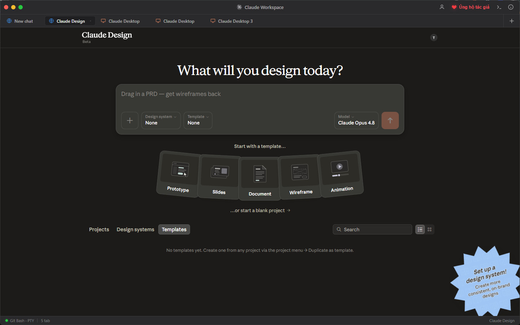Switch to the Claude Desktop 3 tab
This screenshot has height=325, width=520.
[232, 21]
